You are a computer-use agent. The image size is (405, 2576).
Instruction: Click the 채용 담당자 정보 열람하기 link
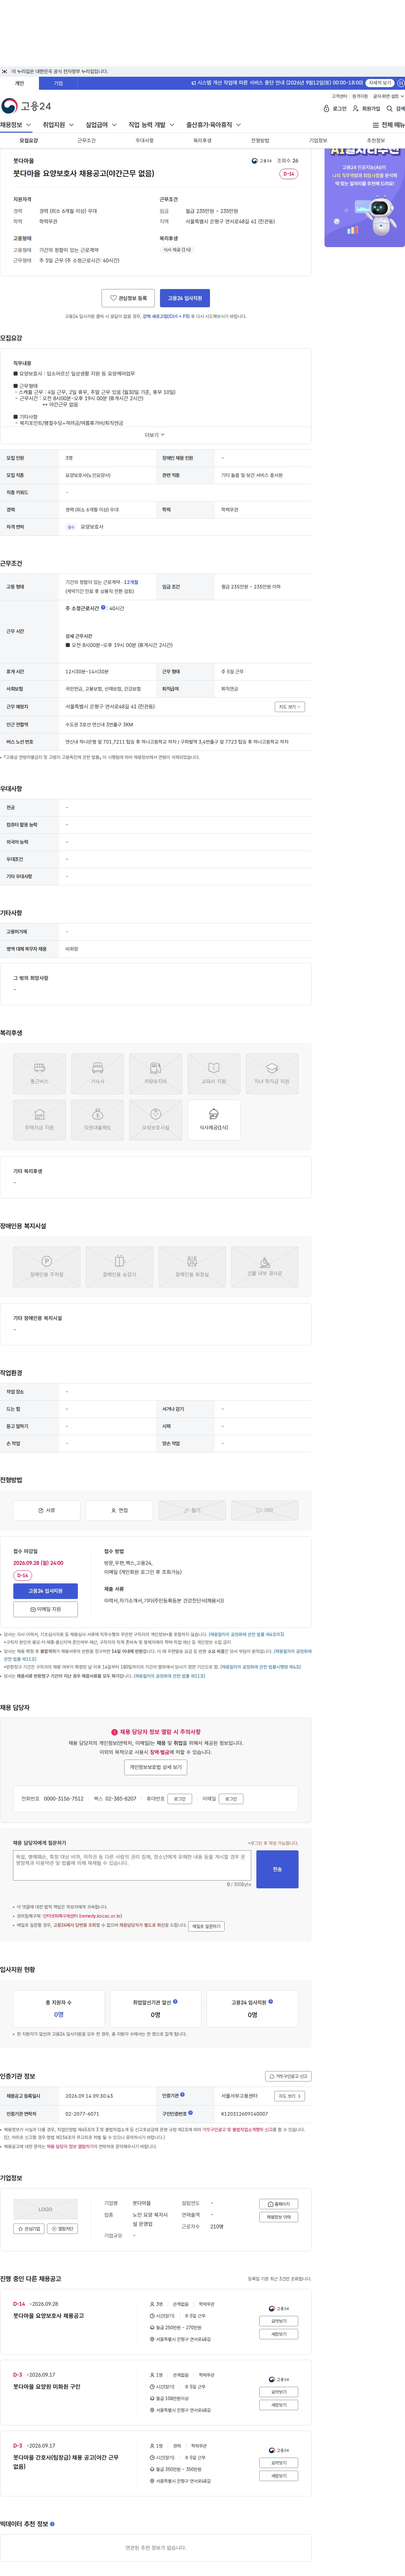click(x=70, y=2147)
